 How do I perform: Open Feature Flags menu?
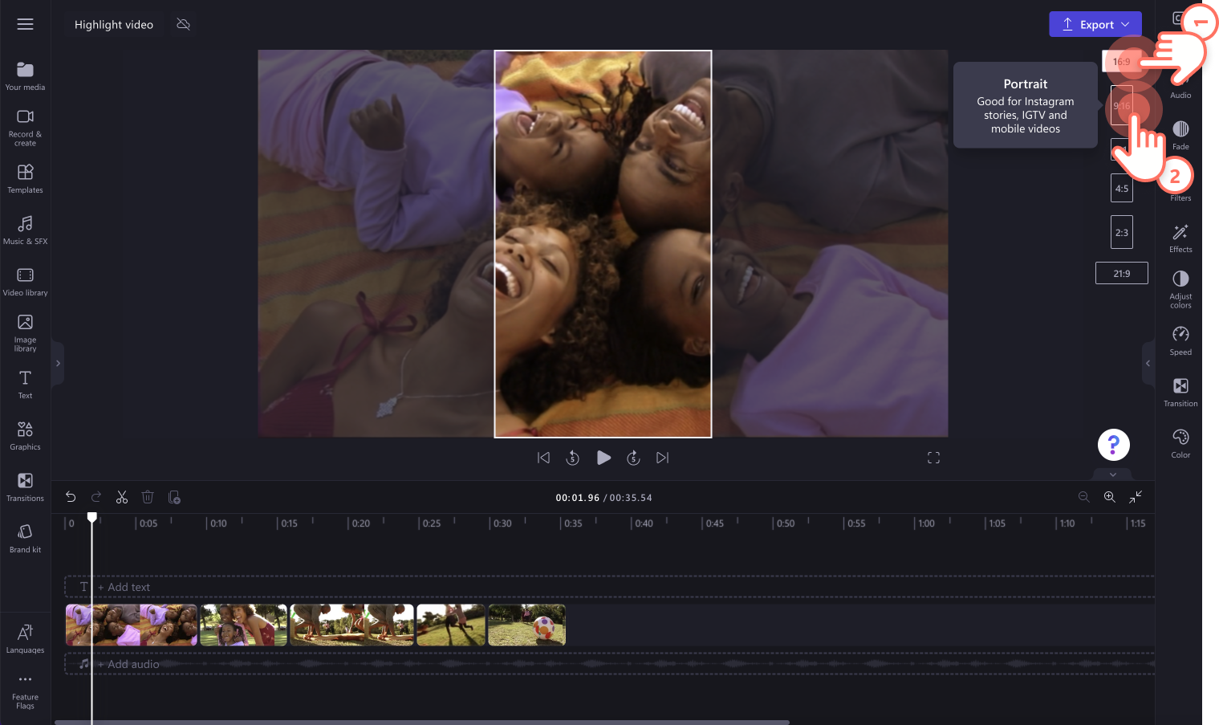tap(25, 690)
